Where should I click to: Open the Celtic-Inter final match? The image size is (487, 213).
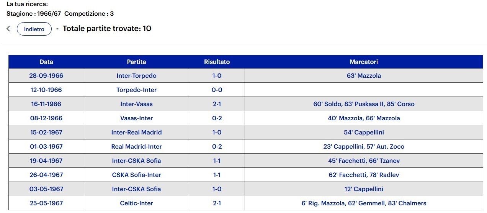coord(136,203)
